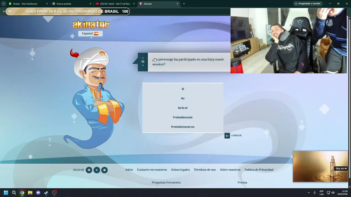Click the ESP LAA input language indicator
The height and width of the screenshot is (197, 351).
(x=321, y=193)
